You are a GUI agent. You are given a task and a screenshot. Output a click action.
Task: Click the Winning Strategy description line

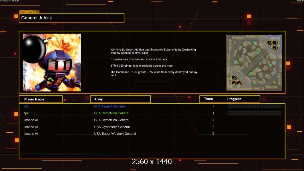pos(153,51)
